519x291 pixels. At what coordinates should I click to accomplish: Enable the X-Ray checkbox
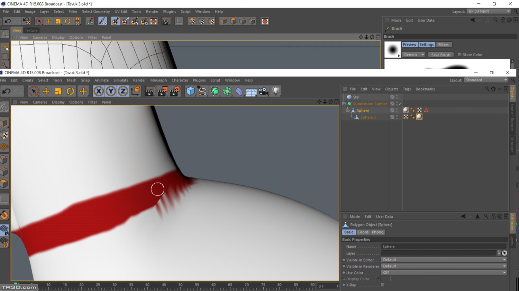click(383, 285)
